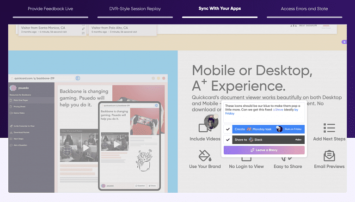Open the DVR-Style Session Replay tab

click(135, 9)
